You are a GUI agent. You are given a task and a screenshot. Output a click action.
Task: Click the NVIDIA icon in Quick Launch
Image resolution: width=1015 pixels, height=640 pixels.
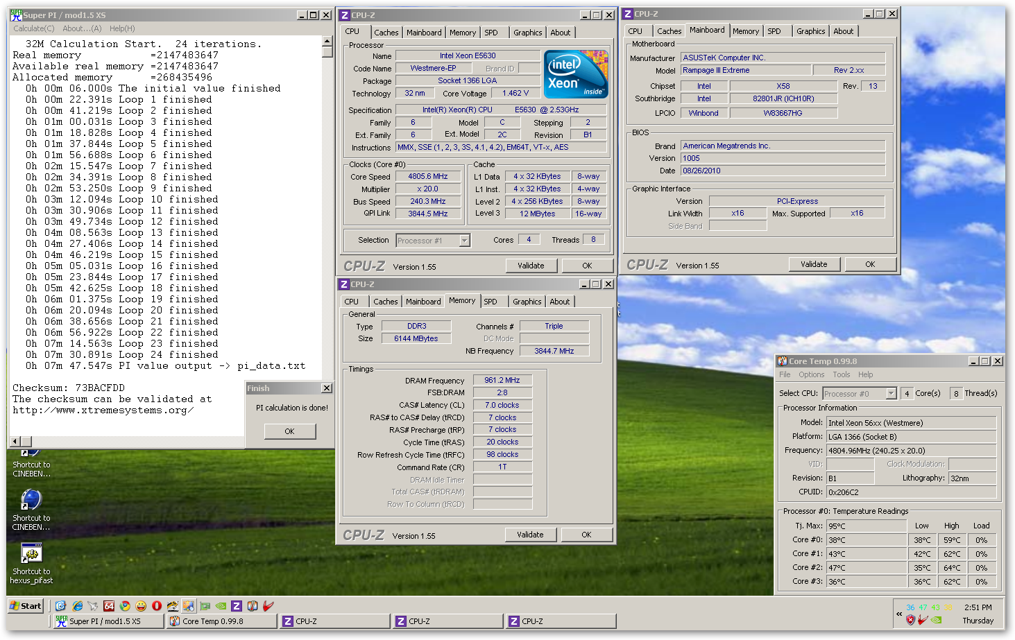221,606
